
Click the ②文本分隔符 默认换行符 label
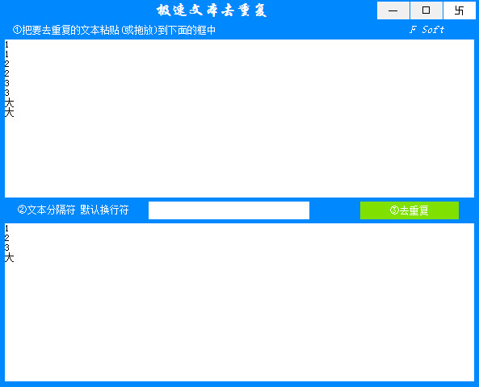pyautogui.click(x=74, y=210)
